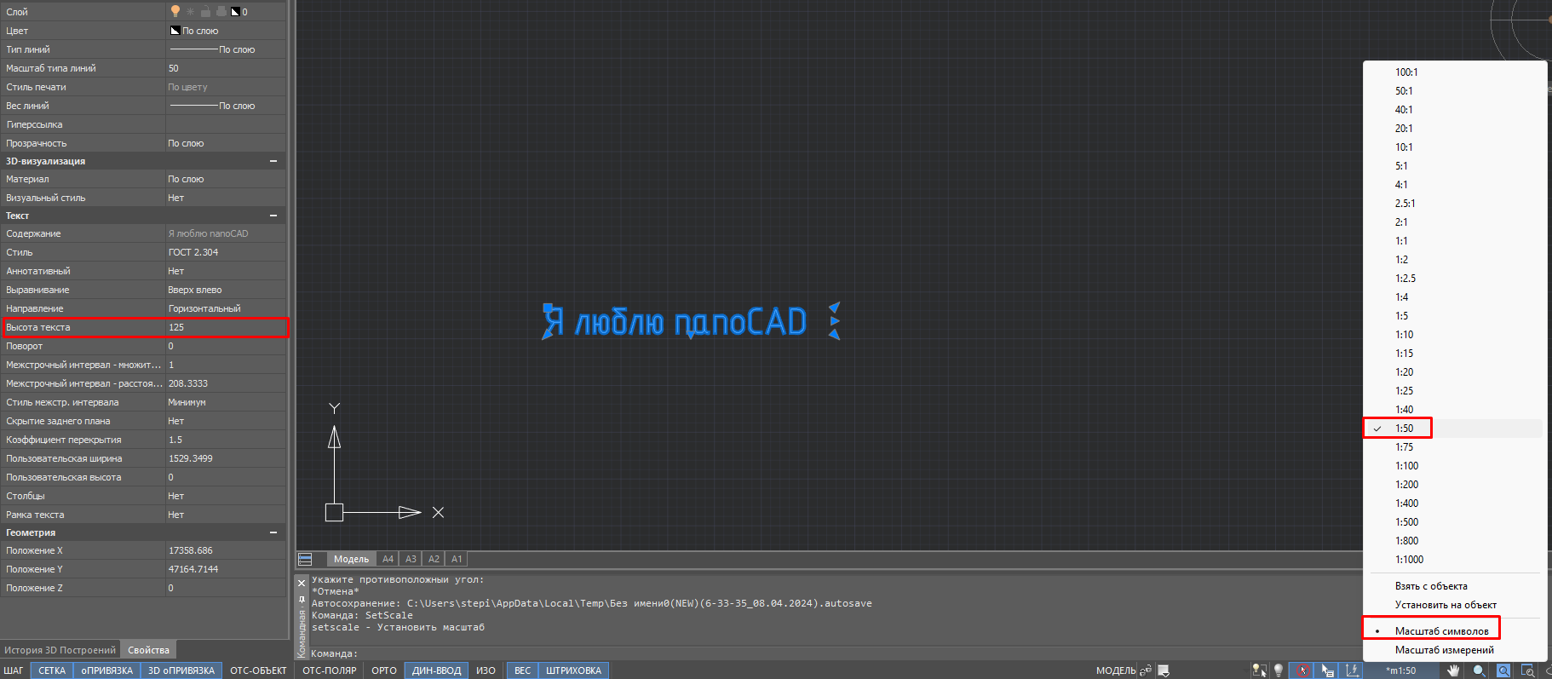
Task: Click Взять с объекта menu item
Action: pos(1455,586)
